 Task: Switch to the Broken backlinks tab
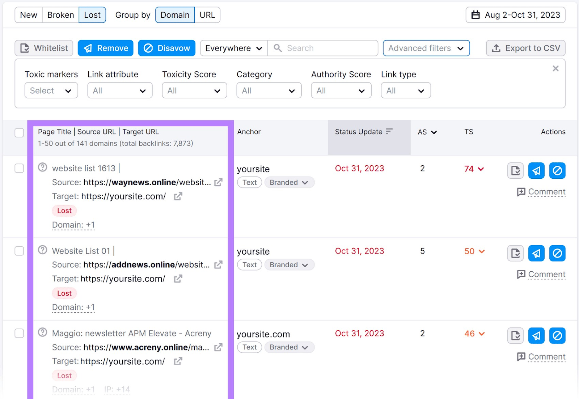60,15
